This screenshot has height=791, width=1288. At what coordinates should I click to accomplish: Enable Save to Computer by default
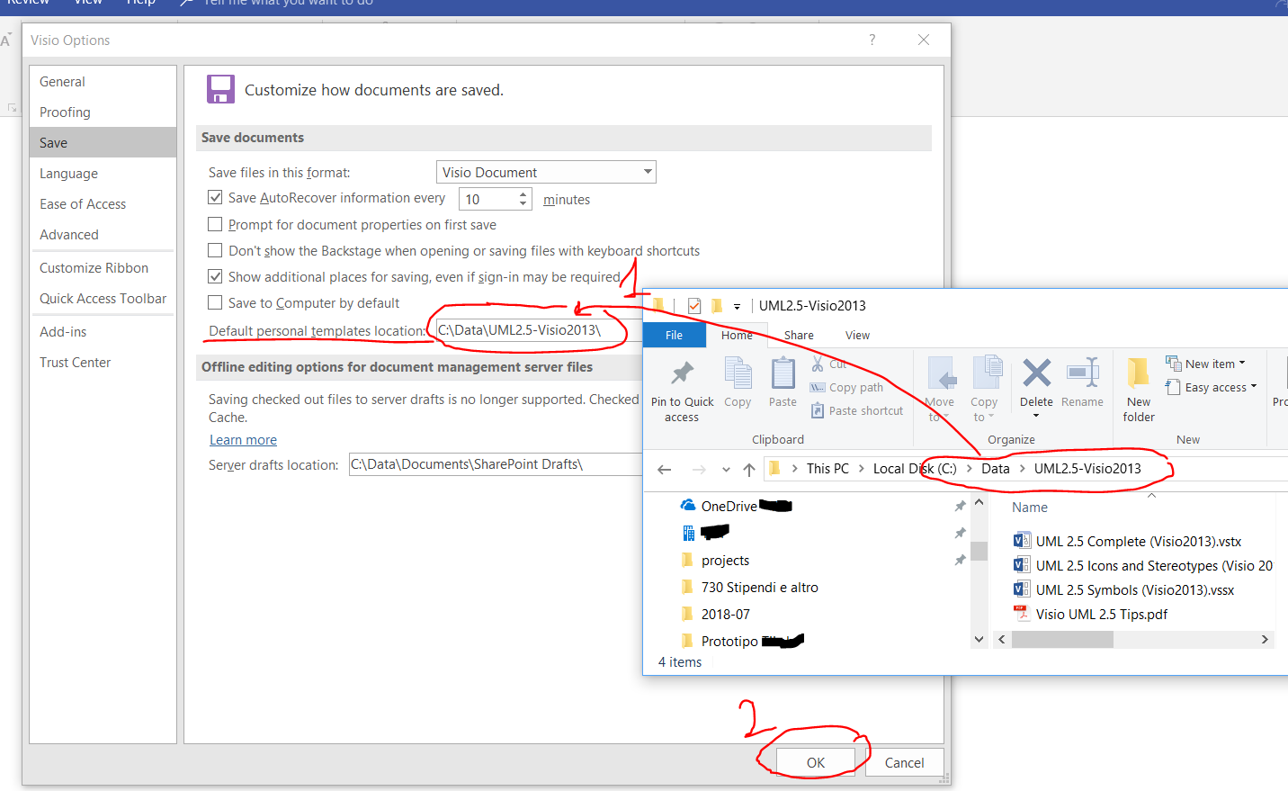pos(215,303)
